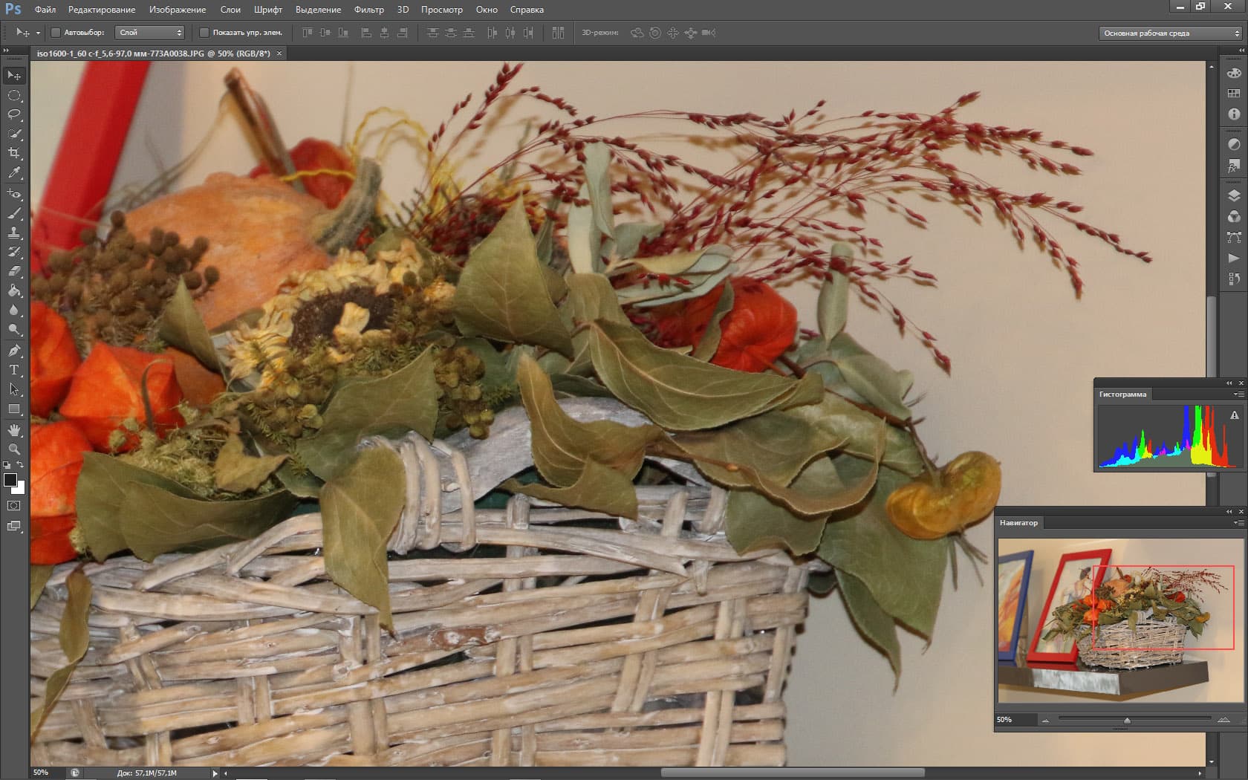Enable the Автовыбор checkbox
This screenshot has height=780, width=1248.
(x=56, y=33)
